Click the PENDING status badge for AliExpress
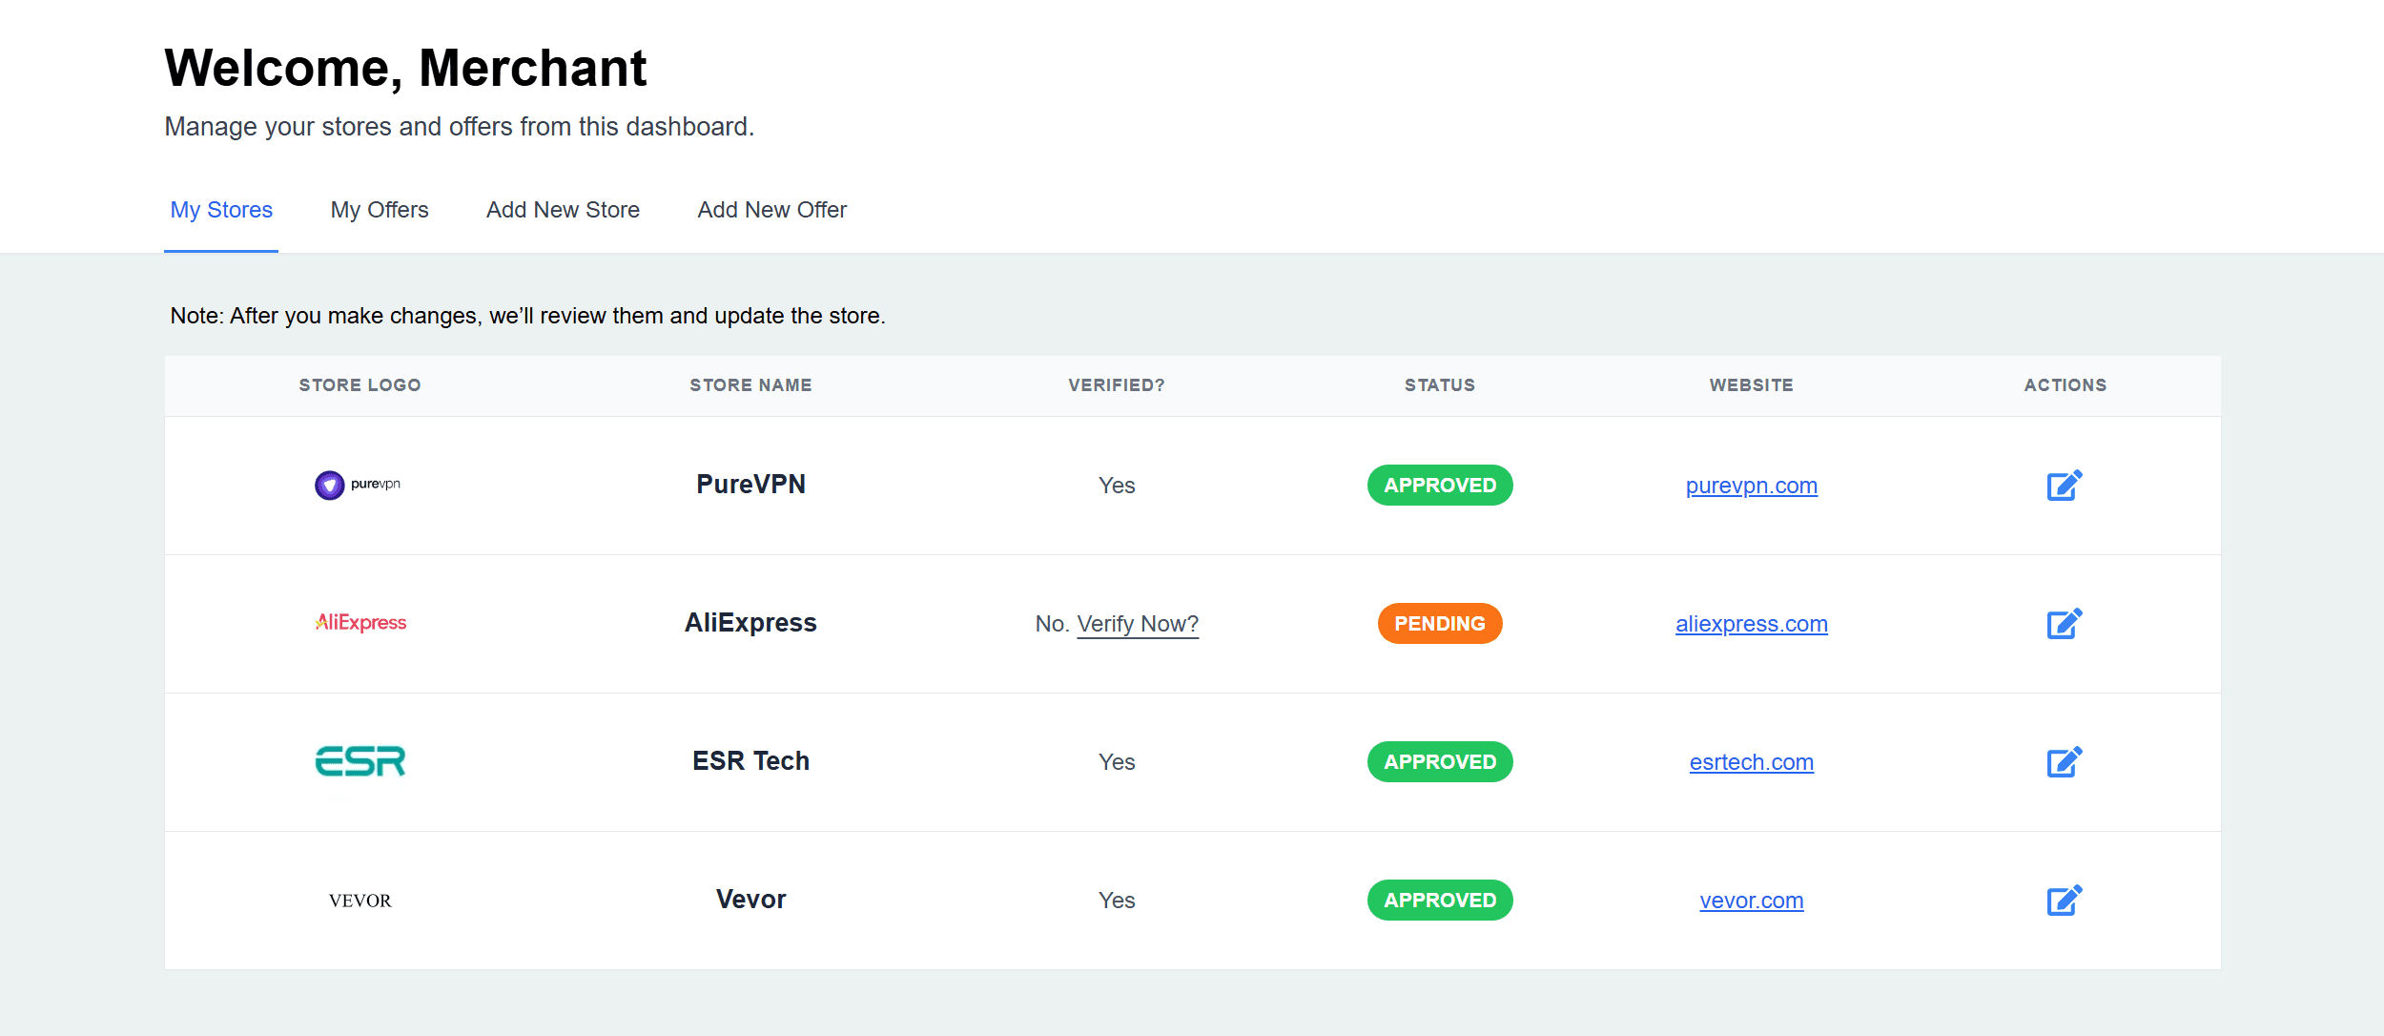The width and height of the screenshot is (2384, 1036). click(x=1439, y=623)
